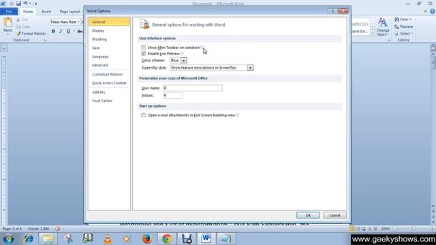Viewport: 436px width, 245px height.
Task: Open the Windows Start orb
Action: 8,239
